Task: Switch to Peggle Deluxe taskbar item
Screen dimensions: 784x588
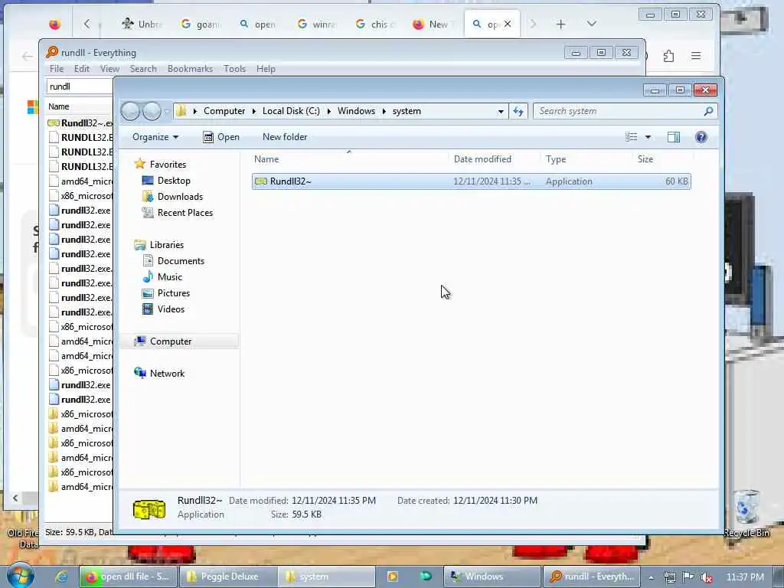Action: tap(227, 577)
